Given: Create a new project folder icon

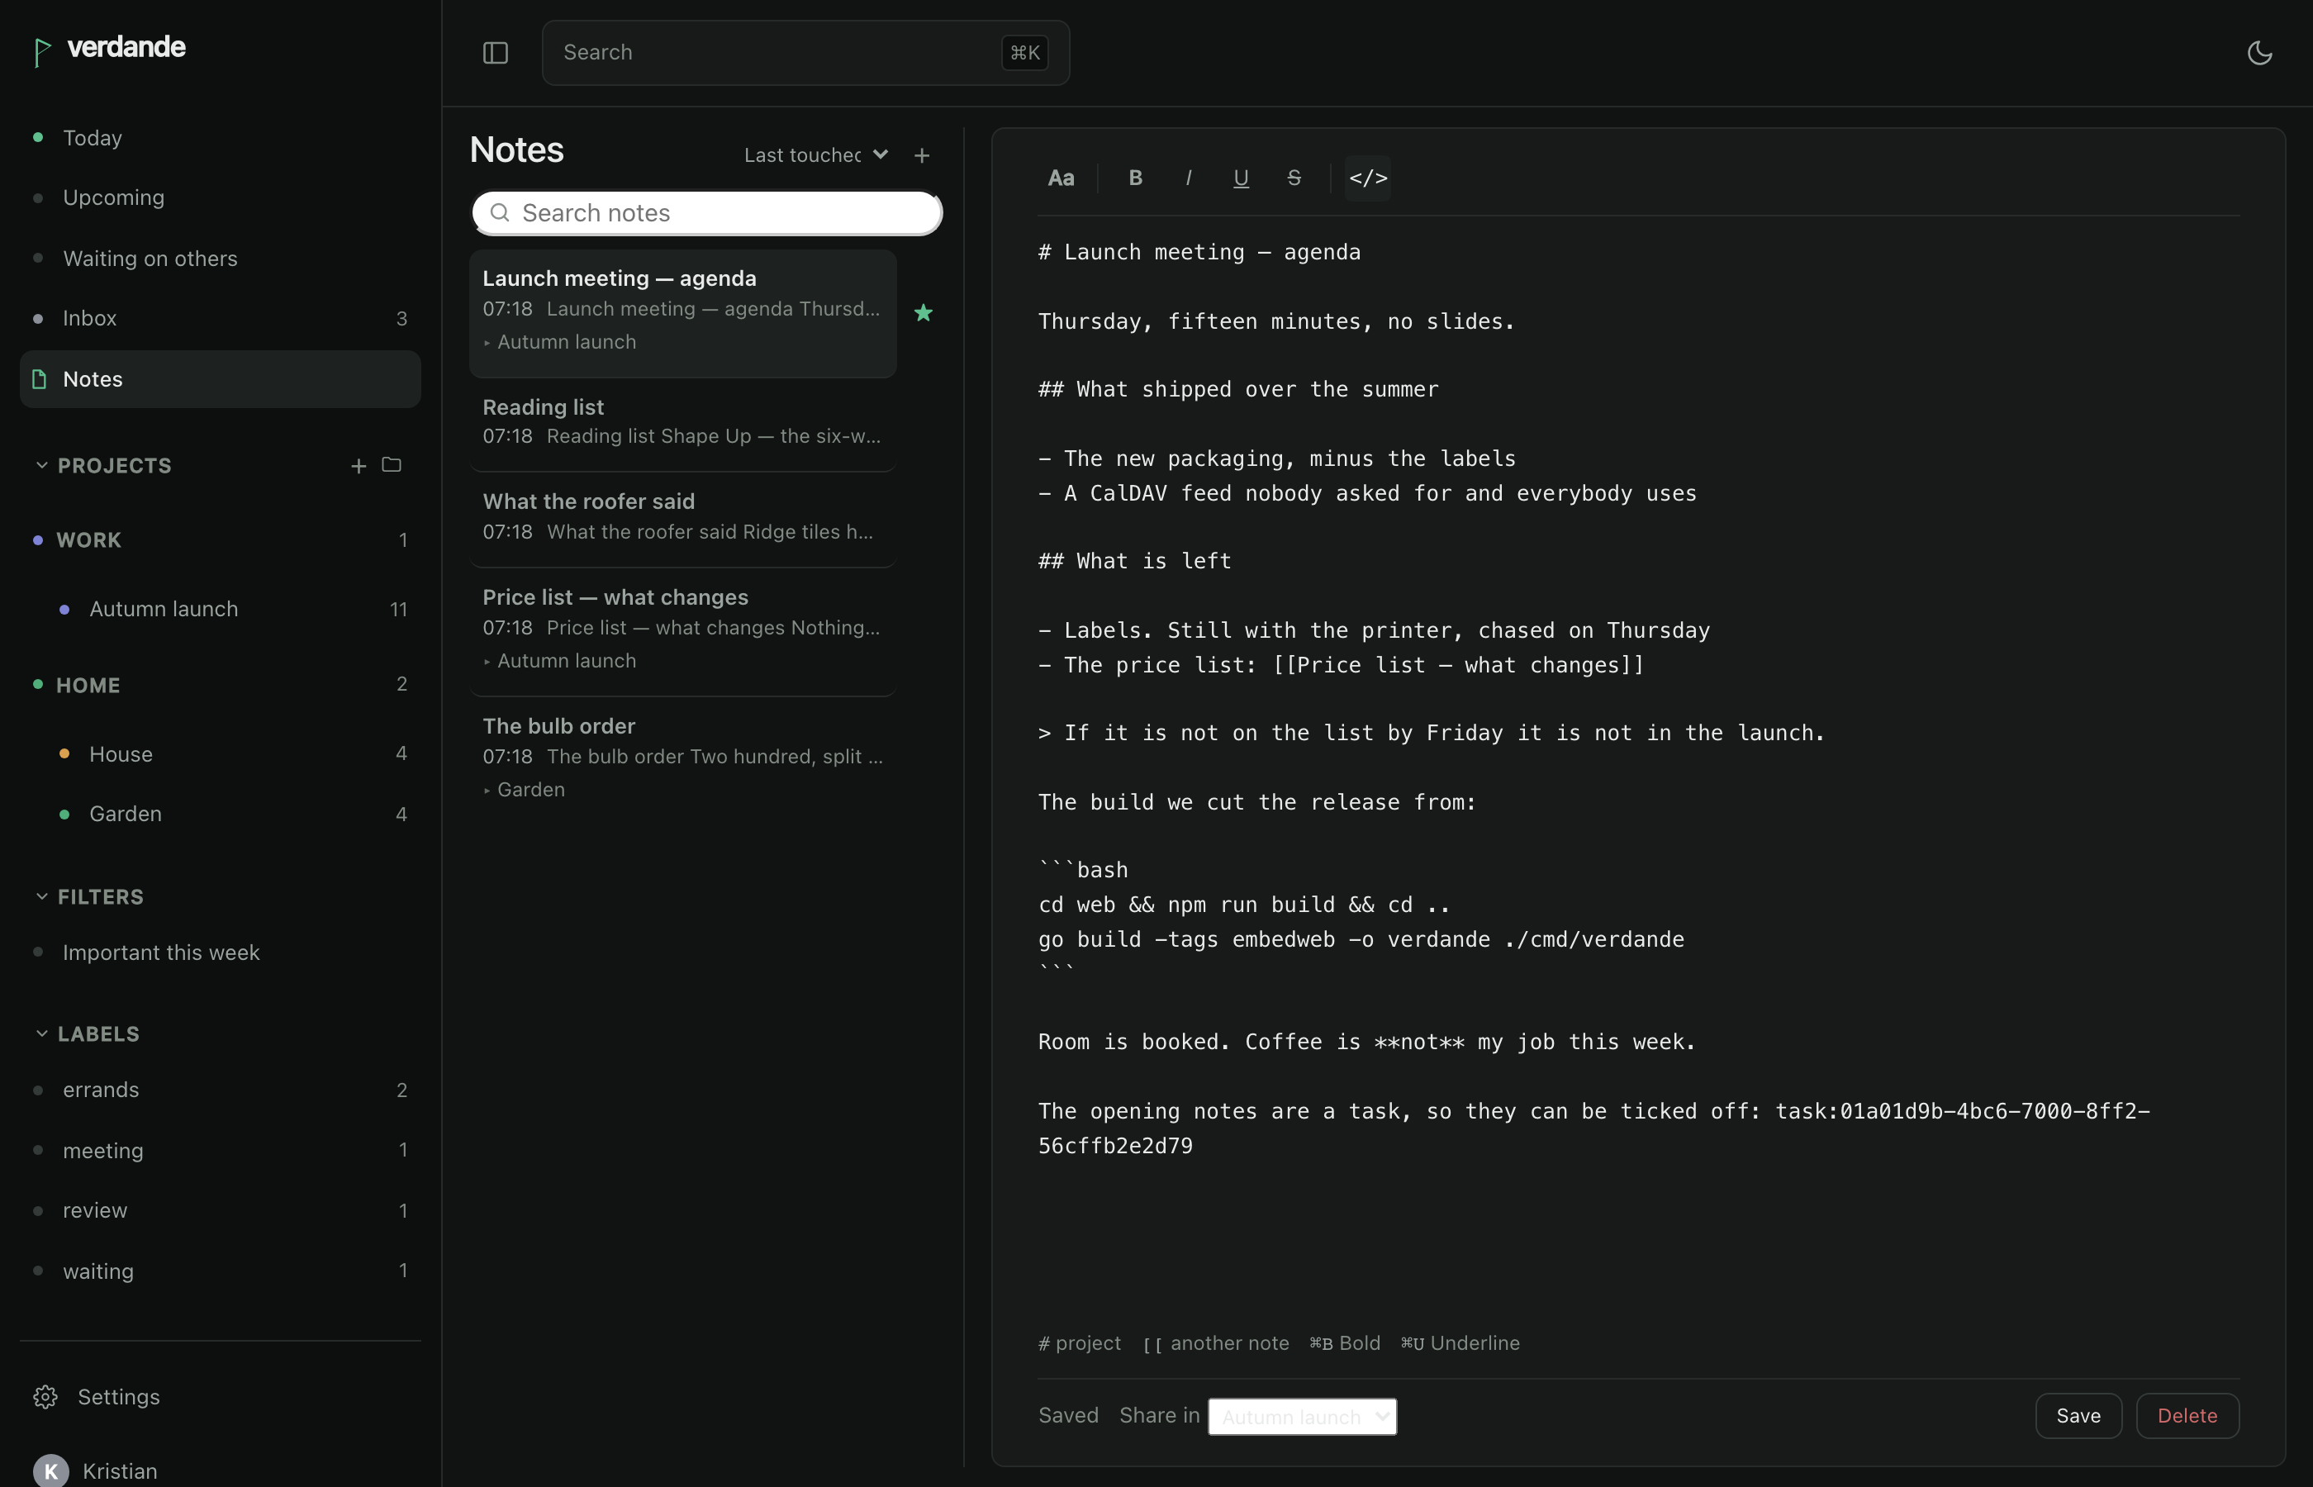Looking at the screenshot, I should [x=391, y=465].
